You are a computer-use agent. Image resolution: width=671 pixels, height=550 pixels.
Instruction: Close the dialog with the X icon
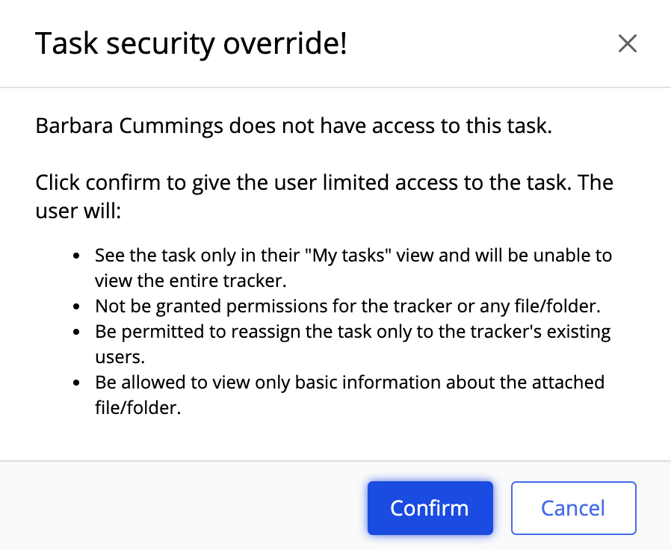(628, 44)
